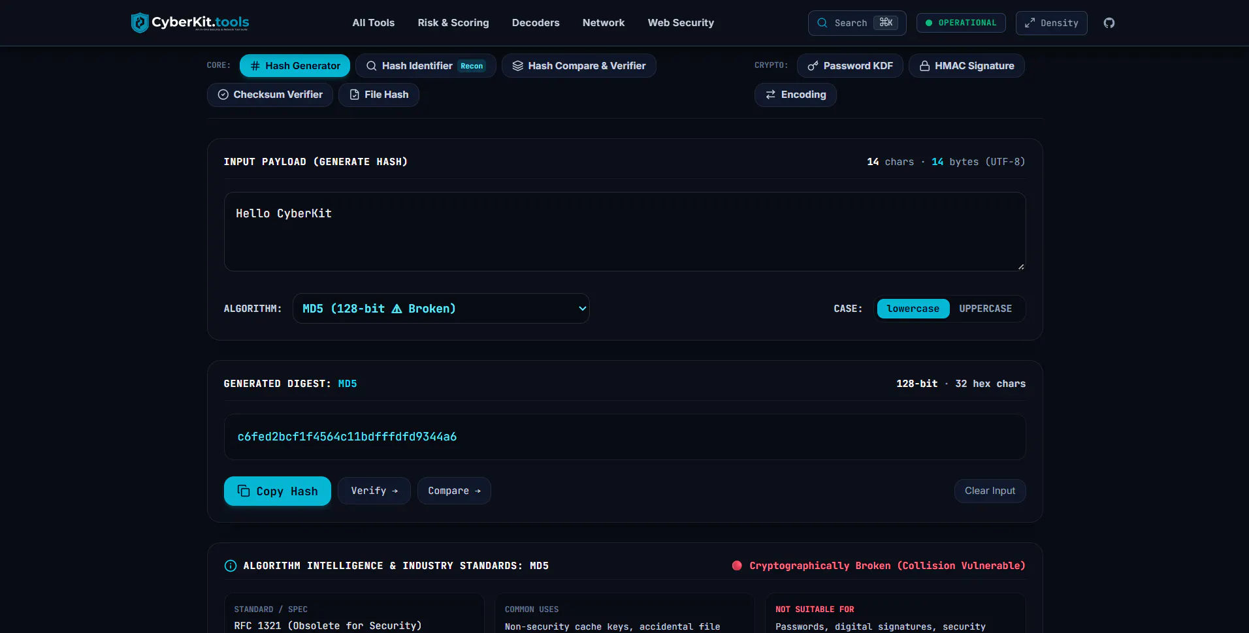This screenshot has width=1249, height=633.
Task: Click the key icon on Password KDF
Action: [813, 66]
